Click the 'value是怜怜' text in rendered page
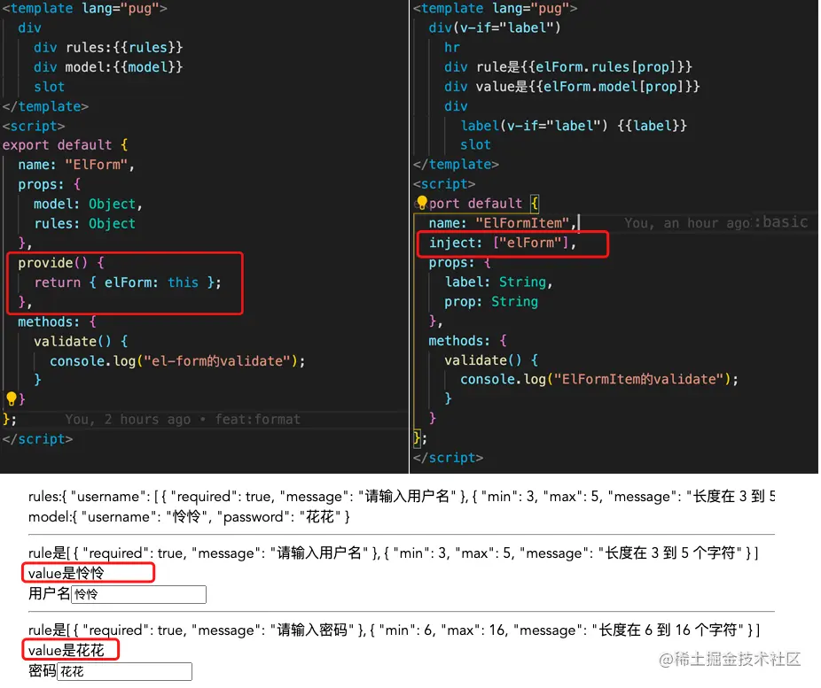 [x=66, y=574]
